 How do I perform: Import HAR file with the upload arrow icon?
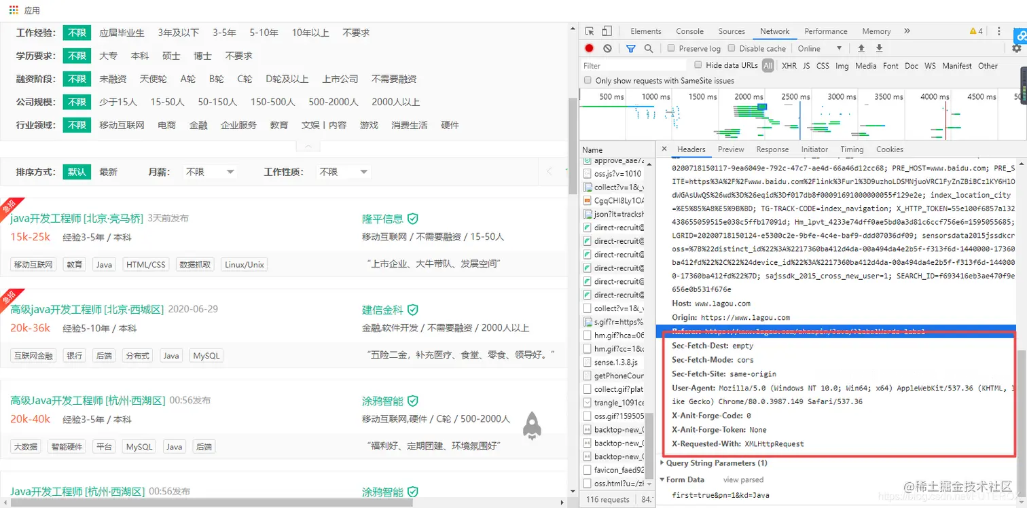click(862, 48)
